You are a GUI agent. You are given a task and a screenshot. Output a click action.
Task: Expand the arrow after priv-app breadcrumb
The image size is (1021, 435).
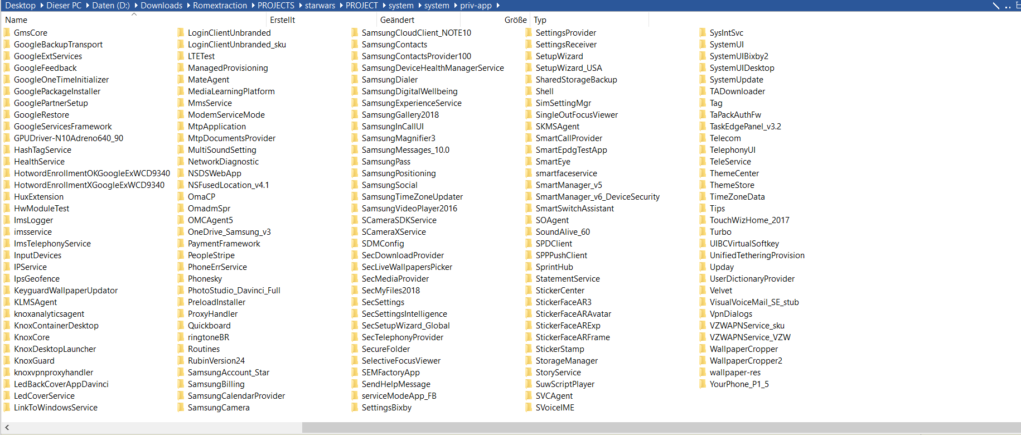coord(497,6)
